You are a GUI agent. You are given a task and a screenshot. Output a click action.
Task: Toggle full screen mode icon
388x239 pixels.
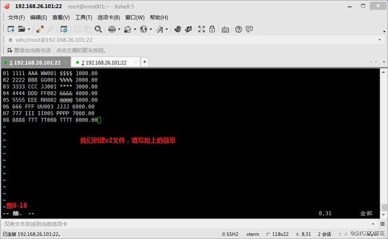click(x=201, y=29)
